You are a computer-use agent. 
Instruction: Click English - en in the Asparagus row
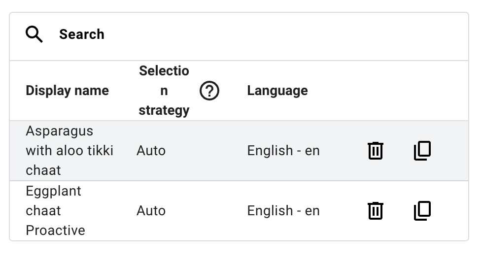283,151
